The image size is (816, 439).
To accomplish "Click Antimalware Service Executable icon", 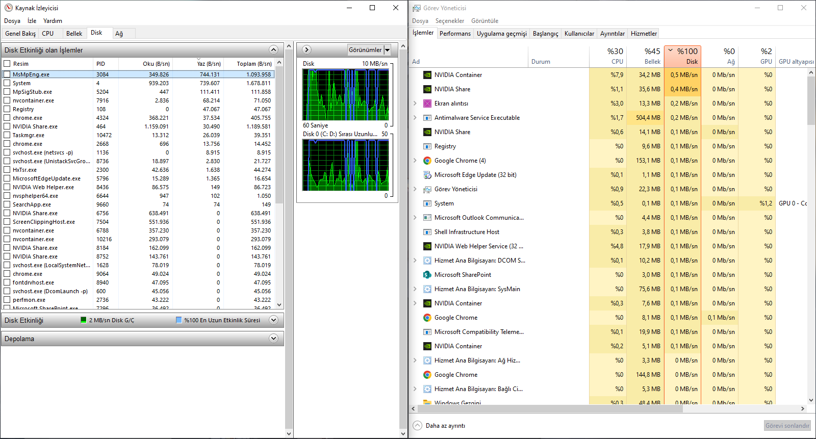I will 427,118.
